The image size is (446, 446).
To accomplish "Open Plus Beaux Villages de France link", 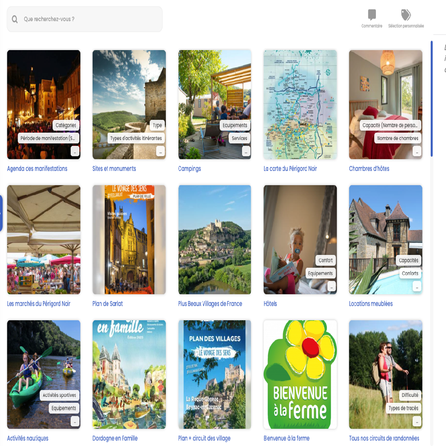I will [x=210, y=304].
